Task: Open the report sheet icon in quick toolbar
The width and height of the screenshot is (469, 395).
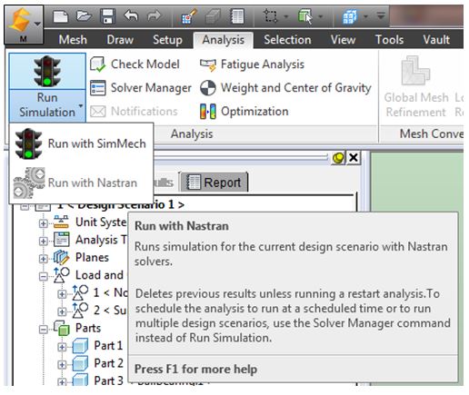Action: click(x=237, y=16)
